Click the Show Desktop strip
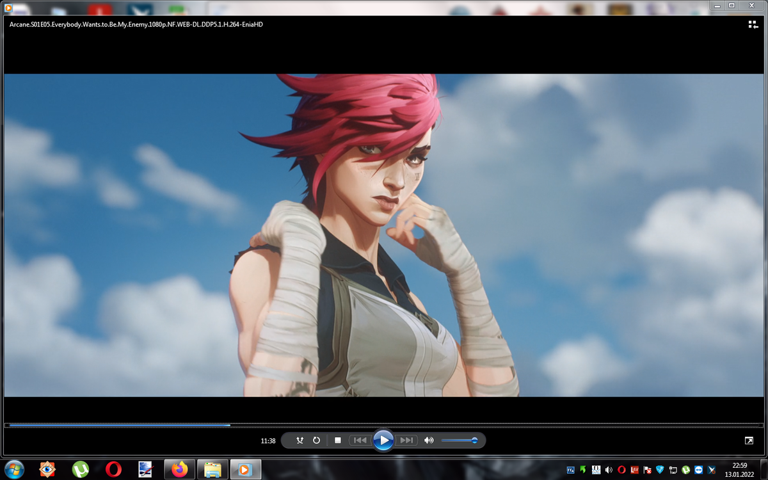The height and width of the screenshot is (480, 768). coord(764,470)
